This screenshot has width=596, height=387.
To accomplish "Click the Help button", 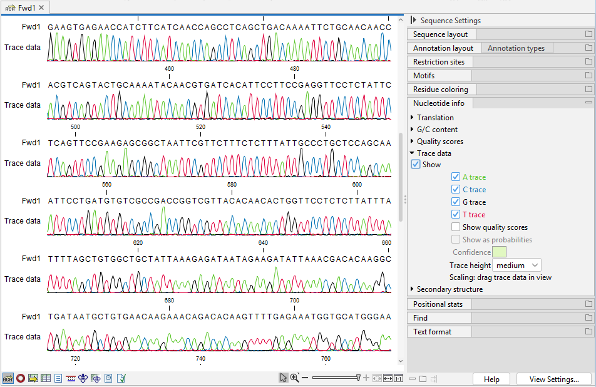I will [491, 379].
